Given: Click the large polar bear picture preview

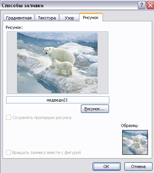Looking at the screenshot, I should tap(58, 63).
